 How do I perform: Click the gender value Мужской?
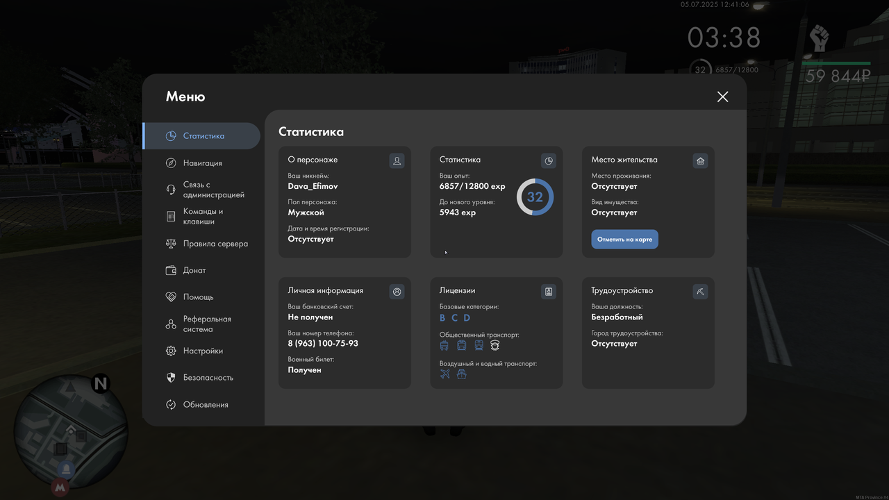[306, 212]
